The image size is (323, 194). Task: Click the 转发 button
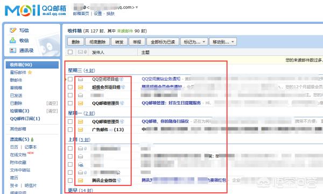(x=119, y=42)
